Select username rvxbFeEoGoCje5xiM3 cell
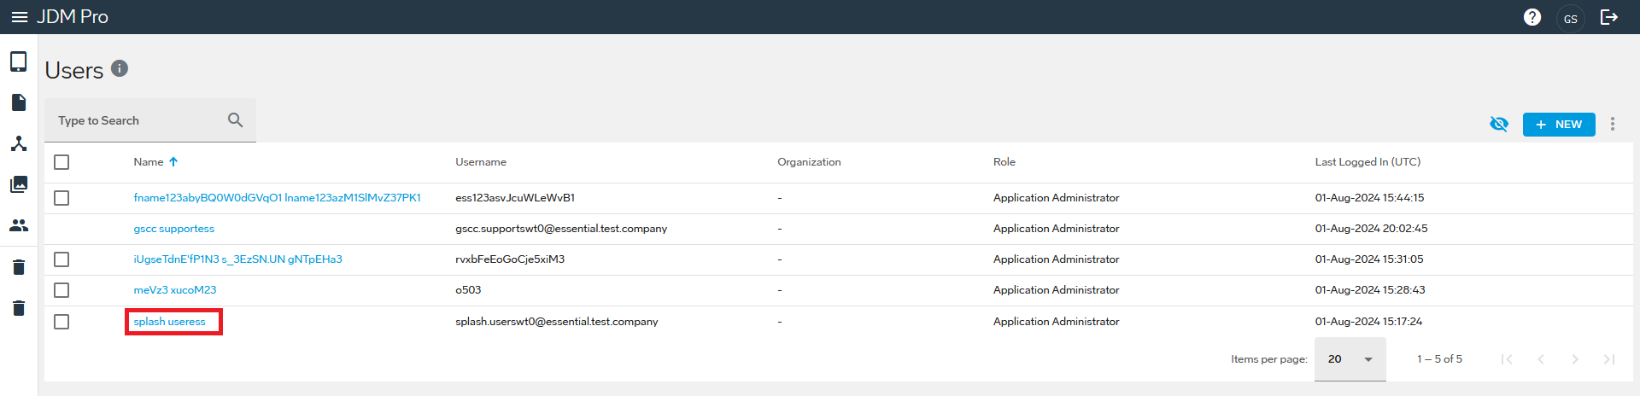 pos(510,259)
